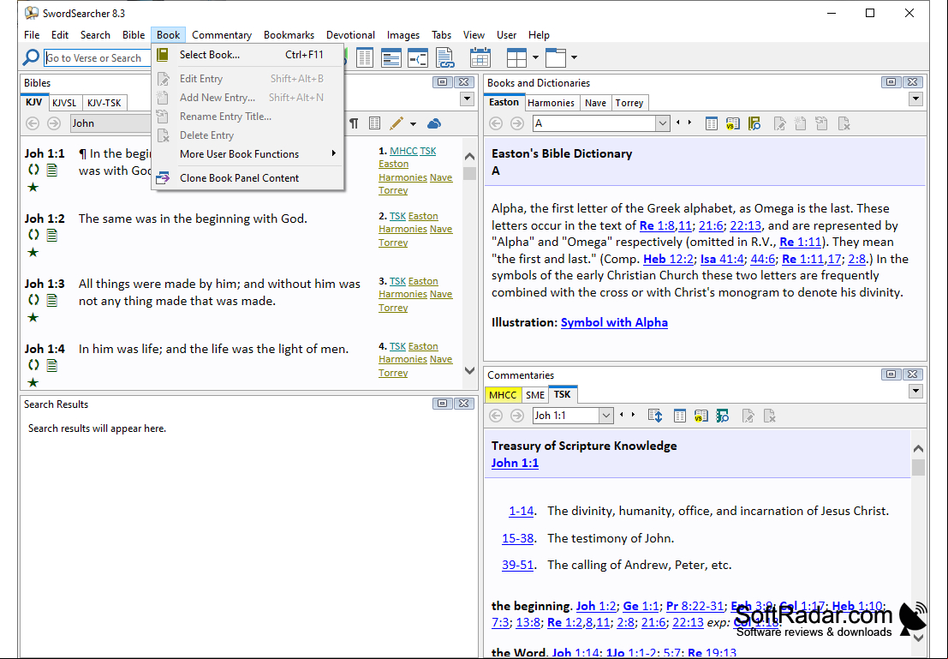The image size is (948, 659).
Task: Open the Commentaries tab list dropdown
Action: (915, 392)
